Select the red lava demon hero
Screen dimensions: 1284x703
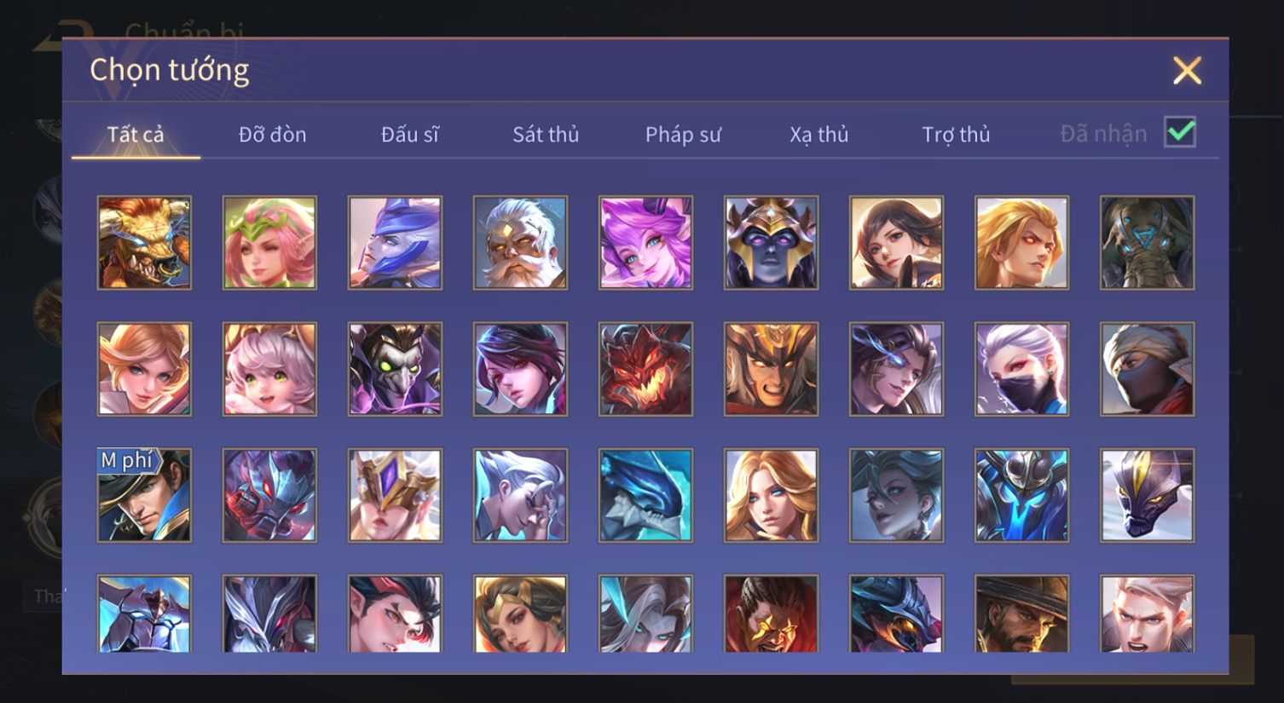(645, 369)
